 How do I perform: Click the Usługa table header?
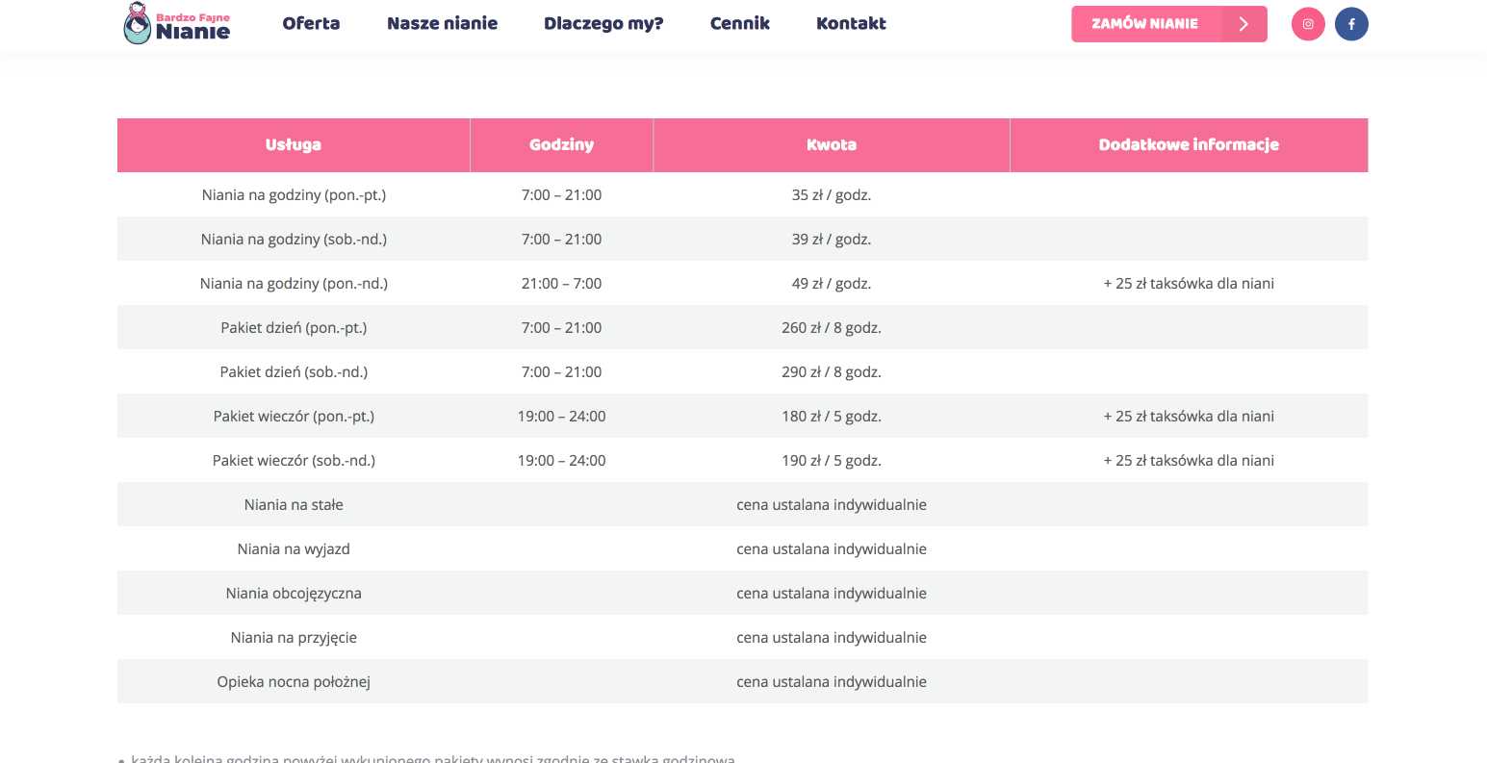pyautogui.click(x=293, y=144)
